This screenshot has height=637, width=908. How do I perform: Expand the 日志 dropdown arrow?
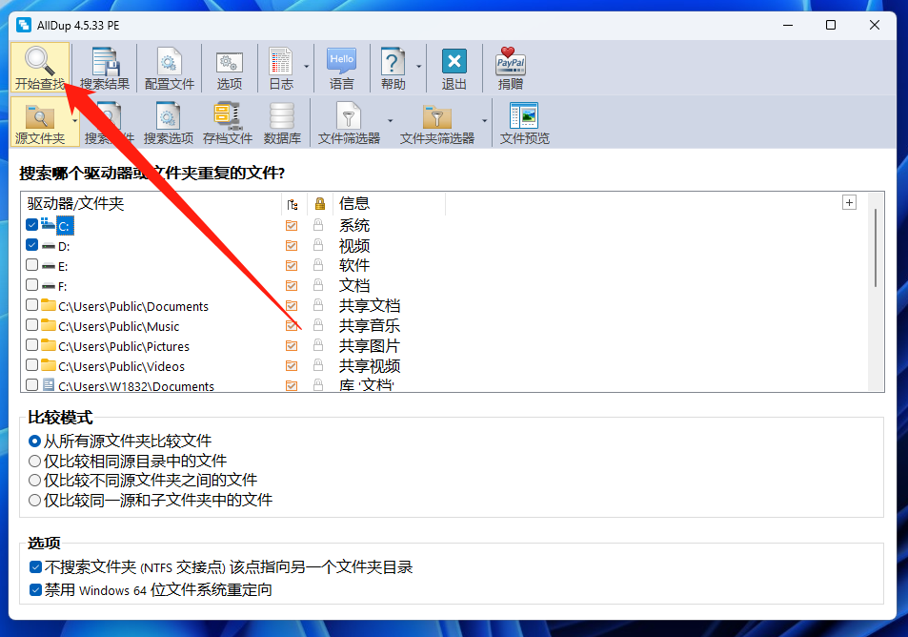tap(307, 67)
